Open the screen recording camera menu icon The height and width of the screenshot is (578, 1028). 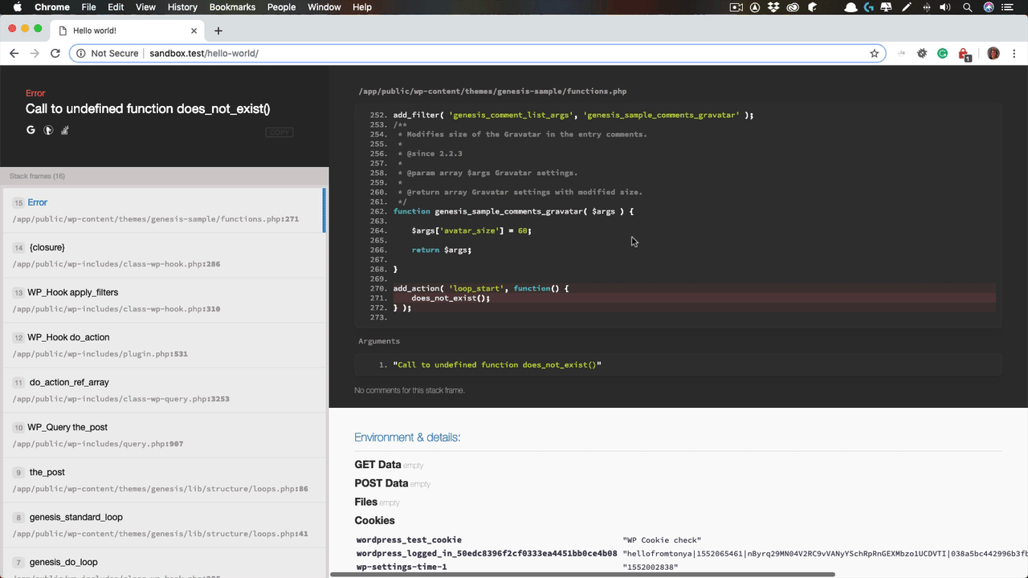tap(736, 7)
